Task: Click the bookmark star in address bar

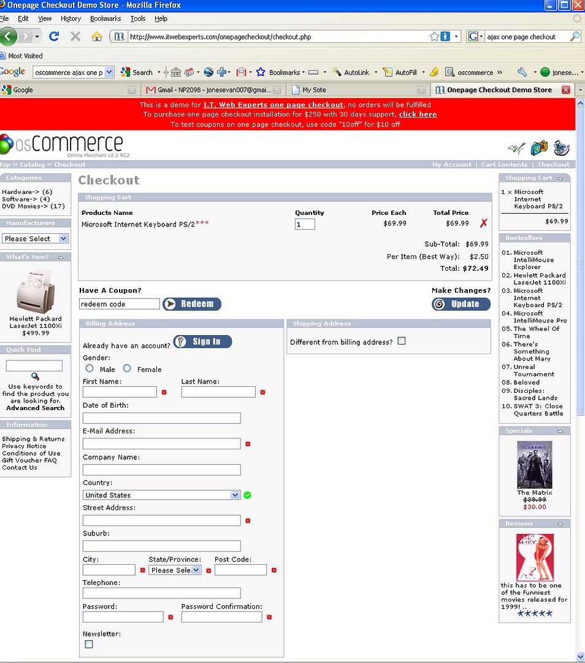Action: (434, 36)
